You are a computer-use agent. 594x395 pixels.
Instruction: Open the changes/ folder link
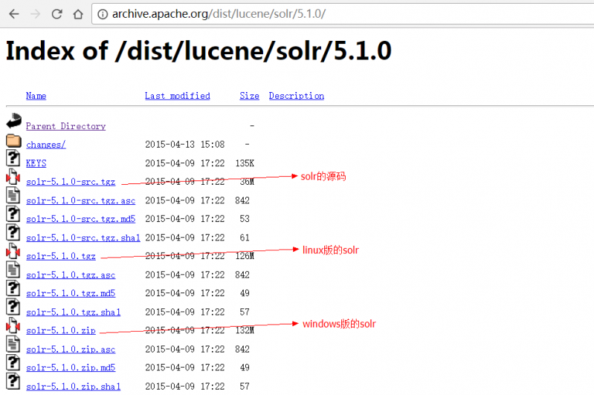(46, 145)
